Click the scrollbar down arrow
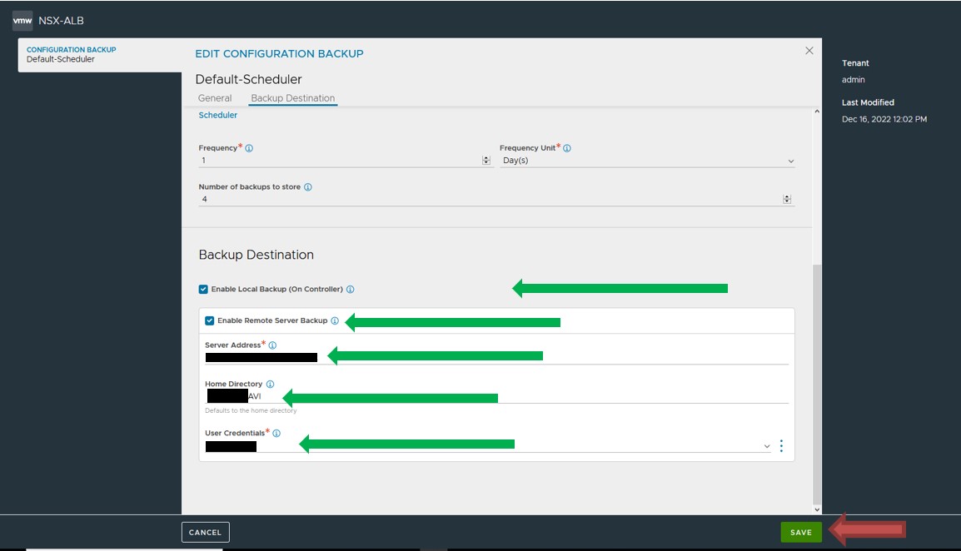The height and width of the screenshot is (551, 961). tap(816, 509)
